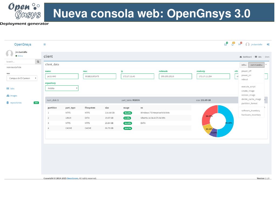Click the DATA os cell in row 3

click(143, 123)
